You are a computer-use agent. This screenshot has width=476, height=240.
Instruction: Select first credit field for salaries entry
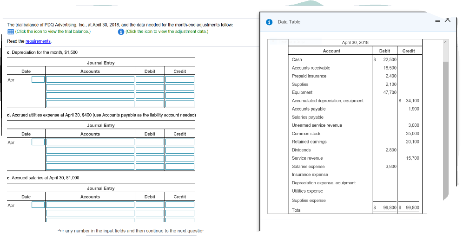(180, 205)
